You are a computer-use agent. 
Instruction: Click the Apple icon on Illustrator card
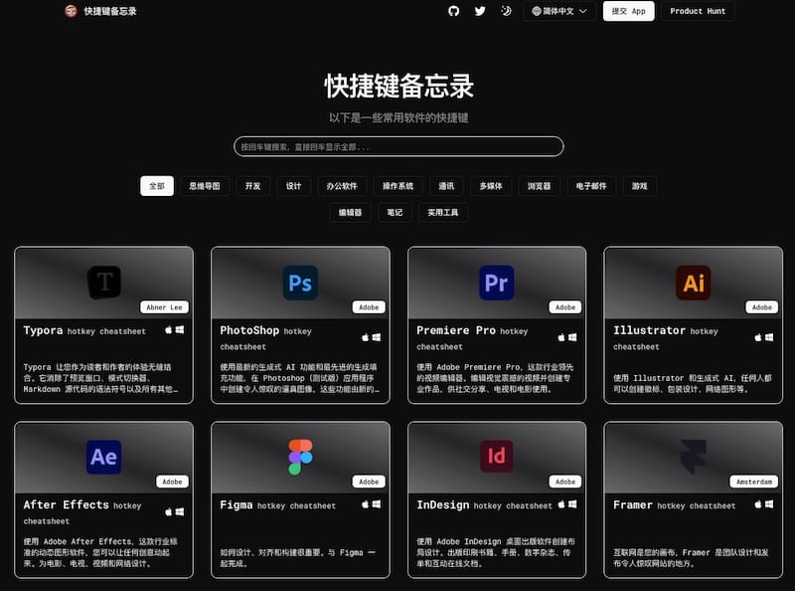pos(758,337)
